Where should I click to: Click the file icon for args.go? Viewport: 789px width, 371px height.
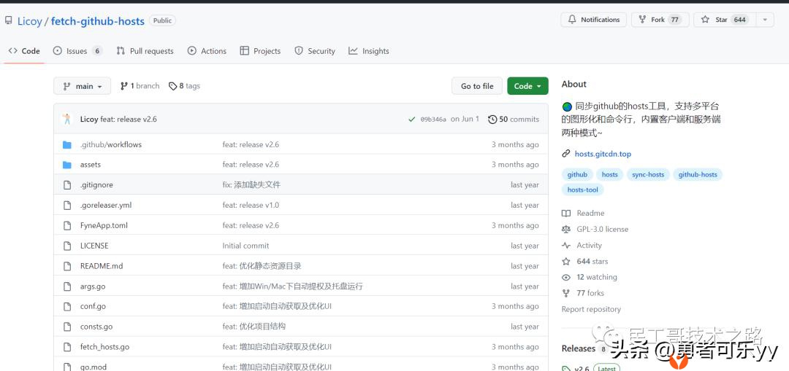tap(67, 286)
